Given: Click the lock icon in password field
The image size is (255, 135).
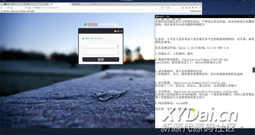Looking at the screenshot, I should pos(118,53).
